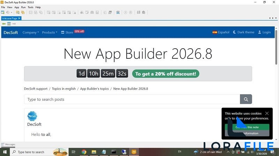Image resolution: width=279 pixels, height=156 pixels.
Task: Click the magnifier search button
Action: coord(246,99)
